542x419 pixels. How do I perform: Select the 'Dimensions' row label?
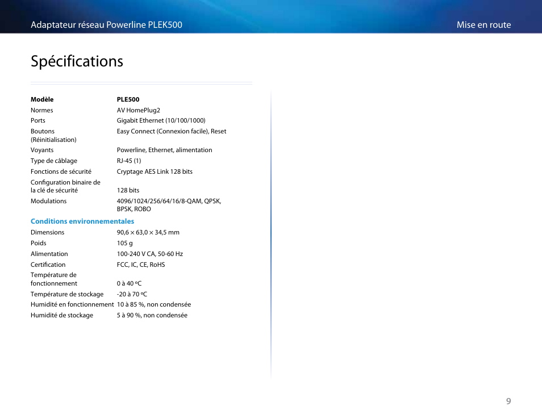47,232
